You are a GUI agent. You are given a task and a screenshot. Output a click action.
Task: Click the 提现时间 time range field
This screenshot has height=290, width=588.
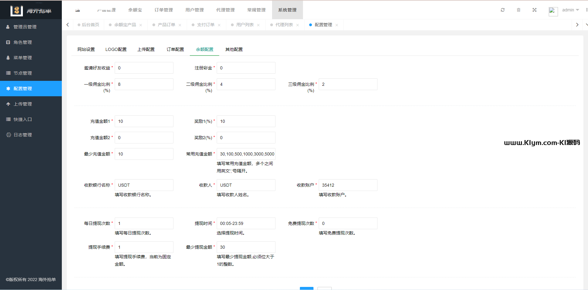point(246,223)
